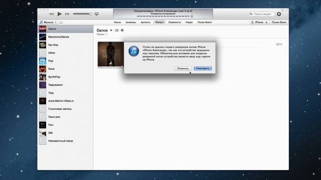Click the Повторить button in dialog
This screenshot has height=180, width=321.
[203, 68]
